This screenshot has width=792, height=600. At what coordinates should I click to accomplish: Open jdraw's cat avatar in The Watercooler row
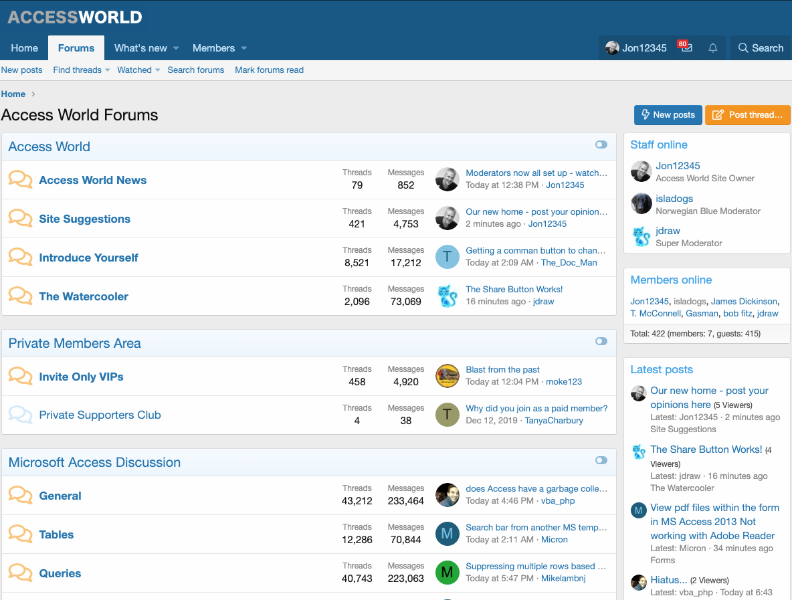tap(447, 296)
